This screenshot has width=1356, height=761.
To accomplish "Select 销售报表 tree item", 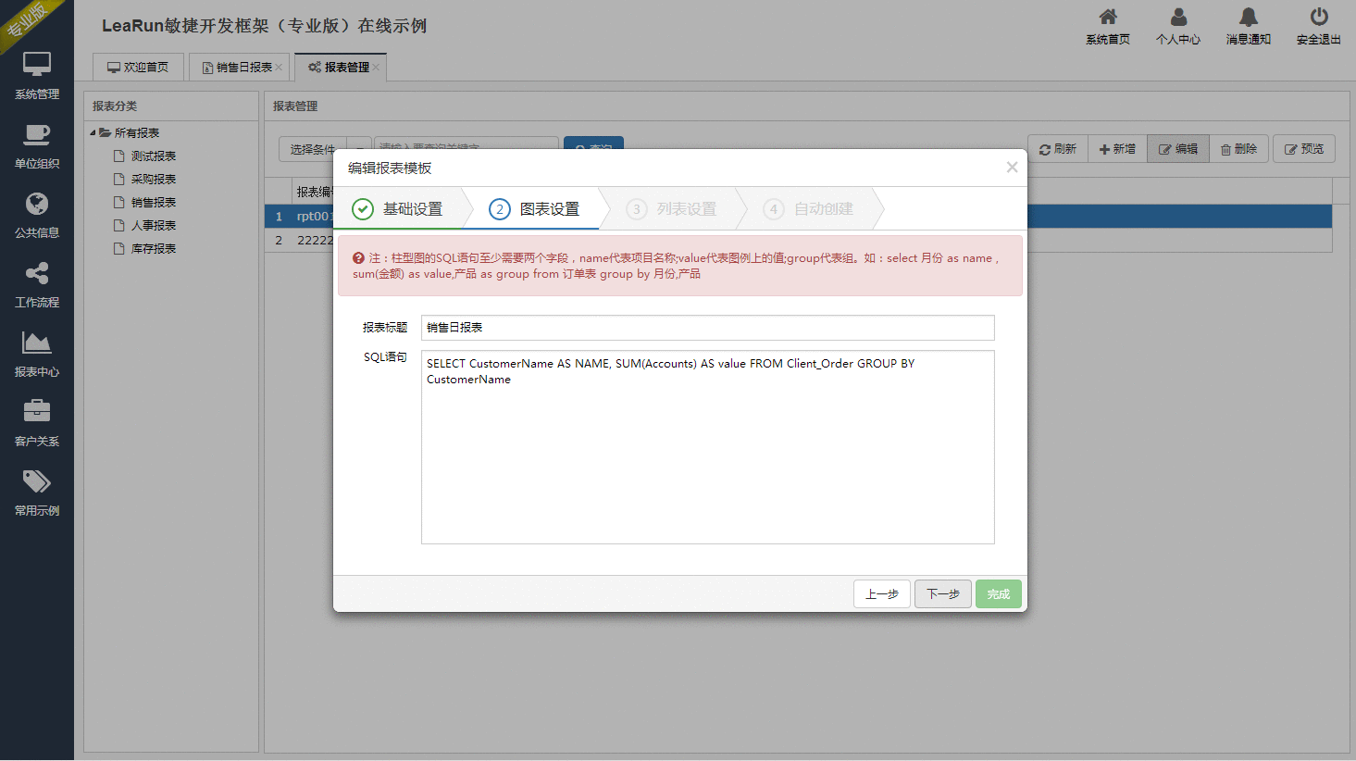I will click(x=154, y=203).
